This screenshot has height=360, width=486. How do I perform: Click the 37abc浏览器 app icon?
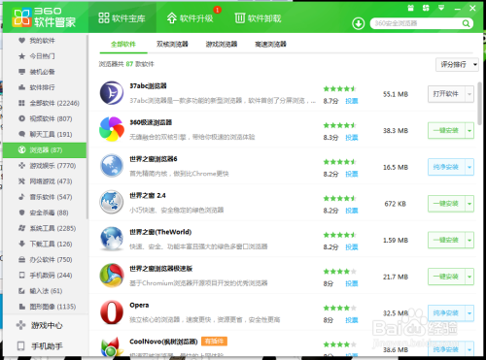112,93
